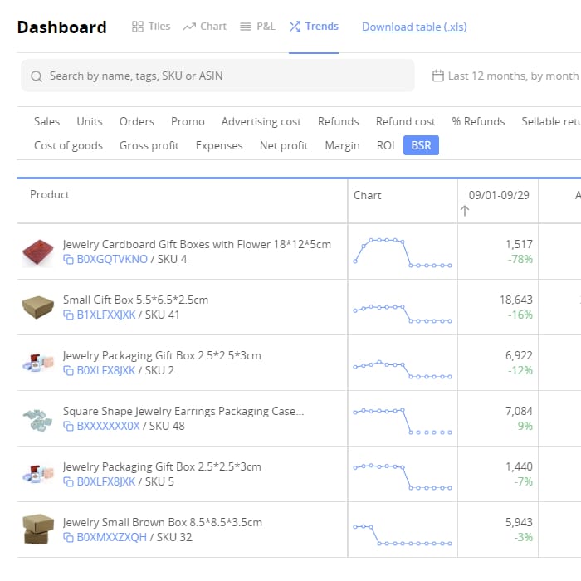
Task: Open the red Jewelry Cardboard Gift Box thumbnail
Action: (x=37, y=251)
